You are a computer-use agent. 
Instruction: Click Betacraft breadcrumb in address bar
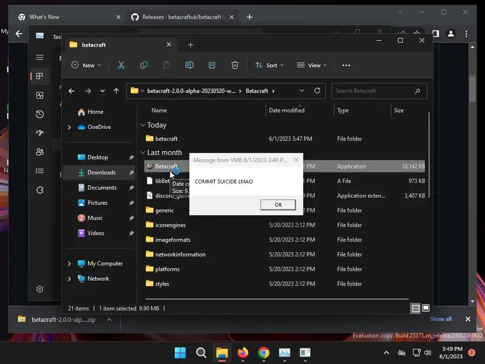pos(257,91)
